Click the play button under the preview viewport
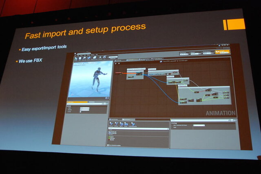Image resolution: width=261 pixels, height=174 pixels. point(108,98)
